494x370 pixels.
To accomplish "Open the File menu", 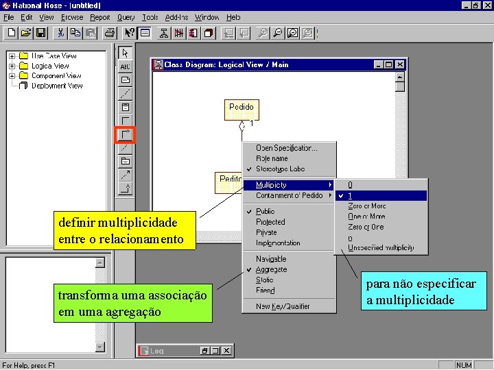I will (8, 17).
